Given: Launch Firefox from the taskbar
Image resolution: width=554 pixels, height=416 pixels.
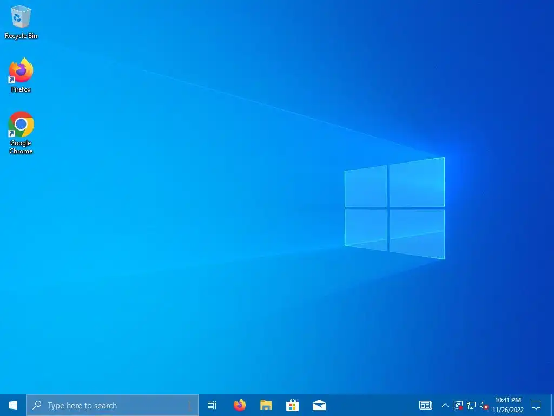Looking at the screenshot, I should pos(240,405).
